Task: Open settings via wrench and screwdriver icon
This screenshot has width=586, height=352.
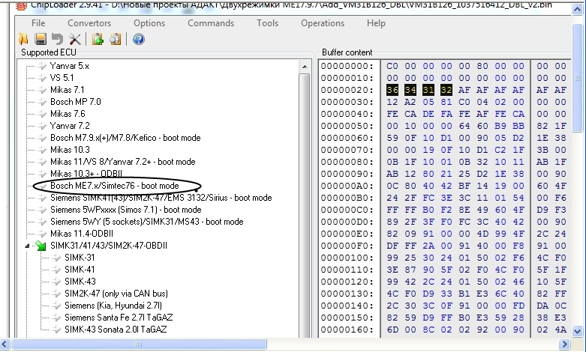Action: (75, 39)
